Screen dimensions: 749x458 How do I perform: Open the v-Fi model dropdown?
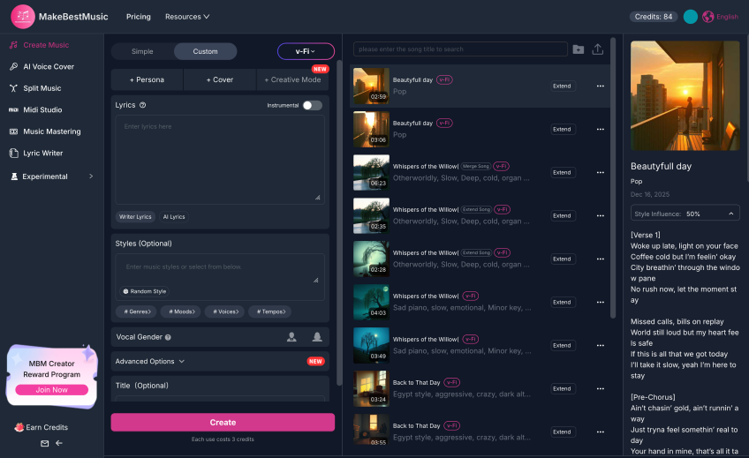(306, 51)
